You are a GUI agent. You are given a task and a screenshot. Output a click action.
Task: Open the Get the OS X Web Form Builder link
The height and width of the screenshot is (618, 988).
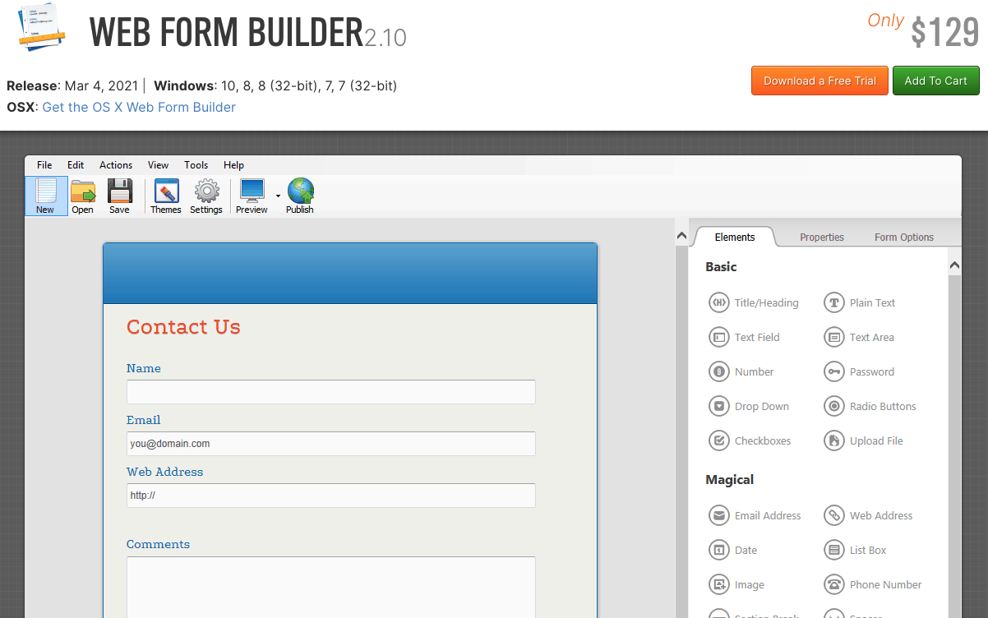(x=139, y=107)
